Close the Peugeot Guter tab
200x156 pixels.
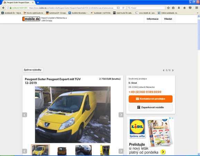[33, 2]
